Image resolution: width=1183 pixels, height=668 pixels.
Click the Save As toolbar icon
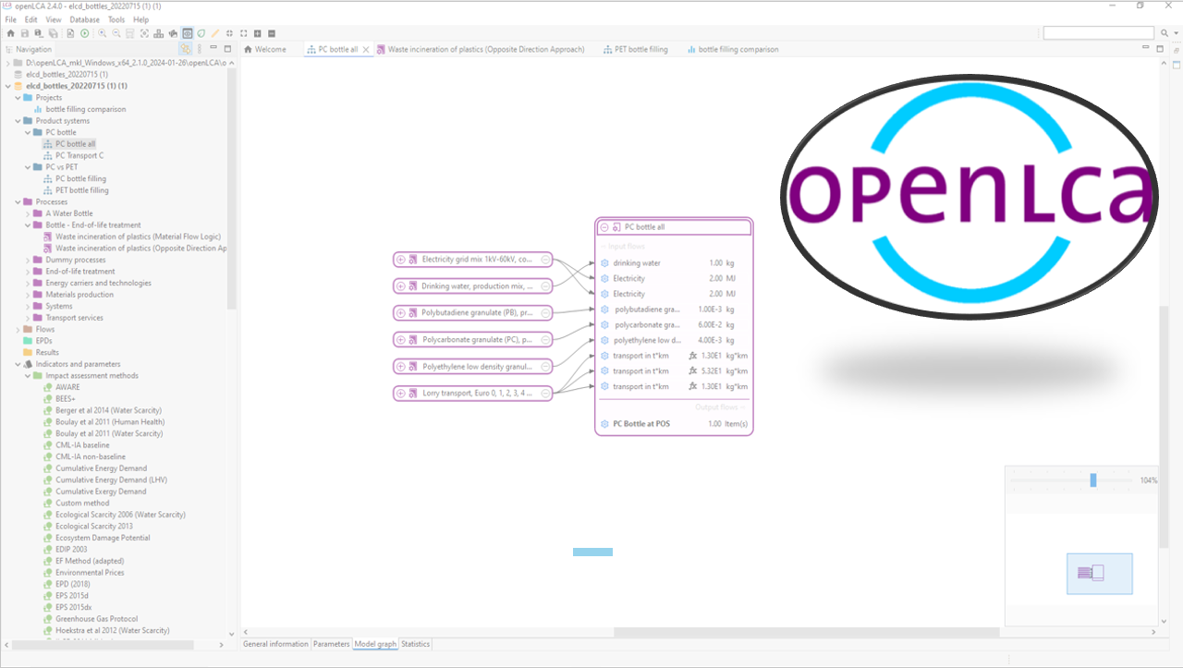(x=38, y=33)
